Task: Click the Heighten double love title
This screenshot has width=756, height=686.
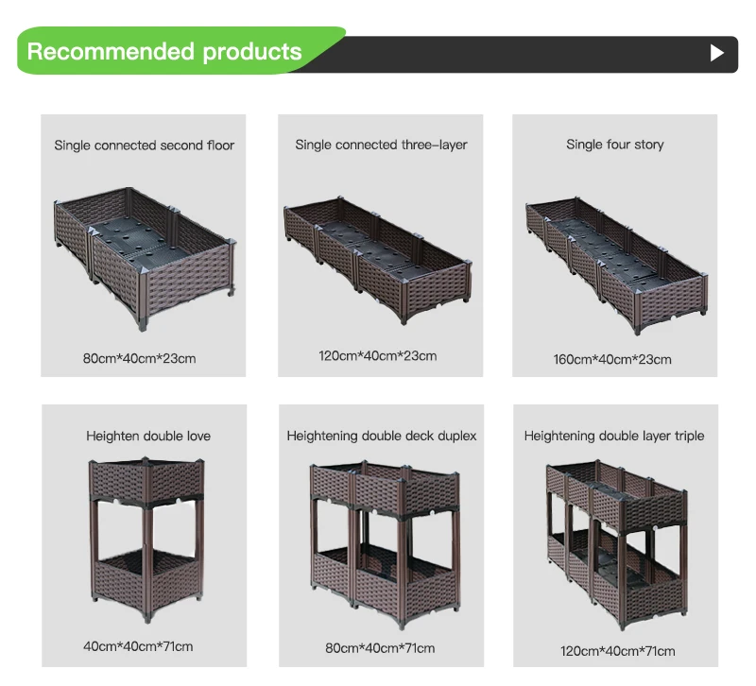Action: click(148, 437)
